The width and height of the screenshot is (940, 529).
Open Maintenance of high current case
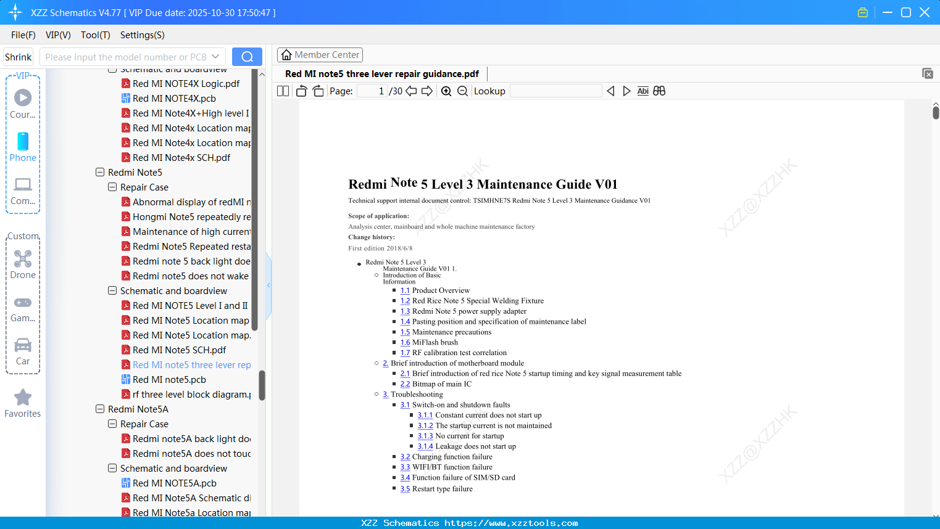pos(186,232)
